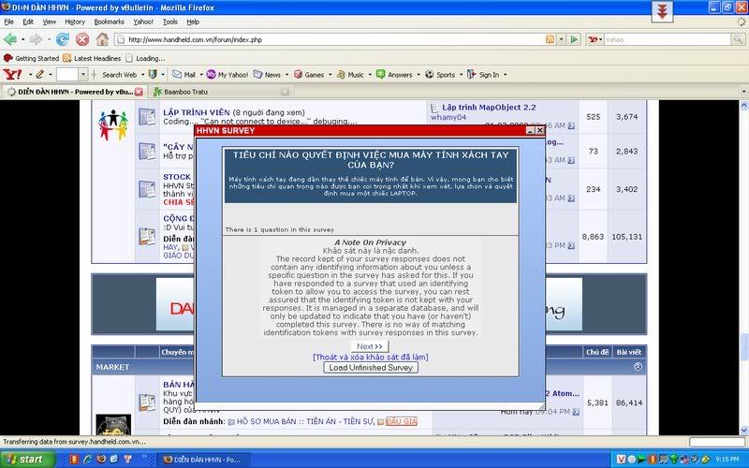Open the Forward history dropdown arrow
The height and width of the screenshot is (468, 749).
49,39
